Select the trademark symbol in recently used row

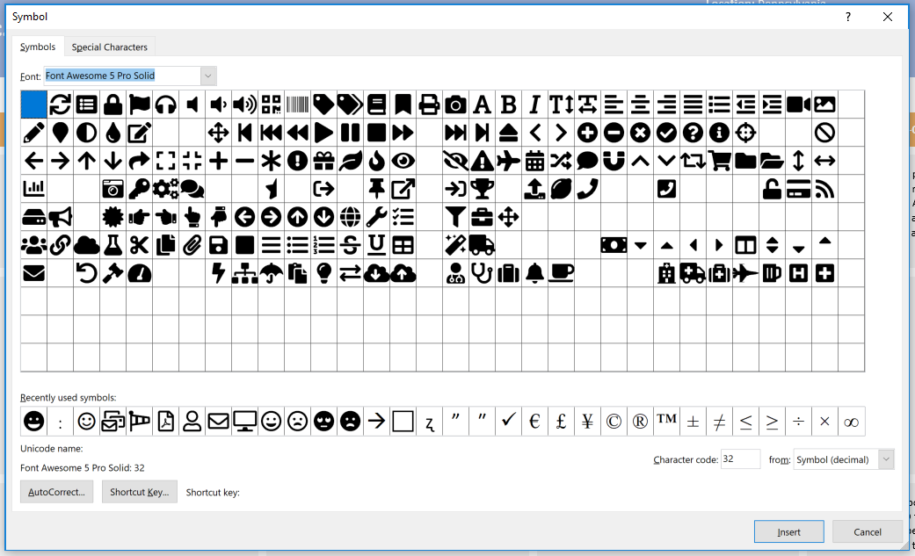point(666,421)
